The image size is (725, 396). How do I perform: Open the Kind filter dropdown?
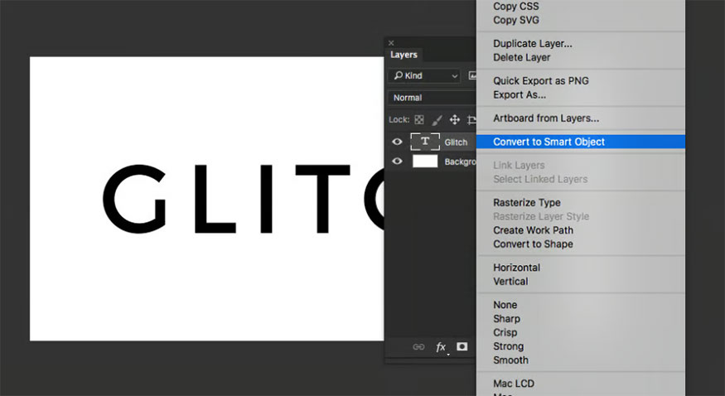(x=424, y=75)
